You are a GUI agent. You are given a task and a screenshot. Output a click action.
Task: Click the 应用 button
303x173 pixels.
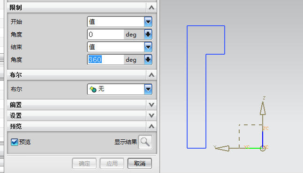point(112,164)
